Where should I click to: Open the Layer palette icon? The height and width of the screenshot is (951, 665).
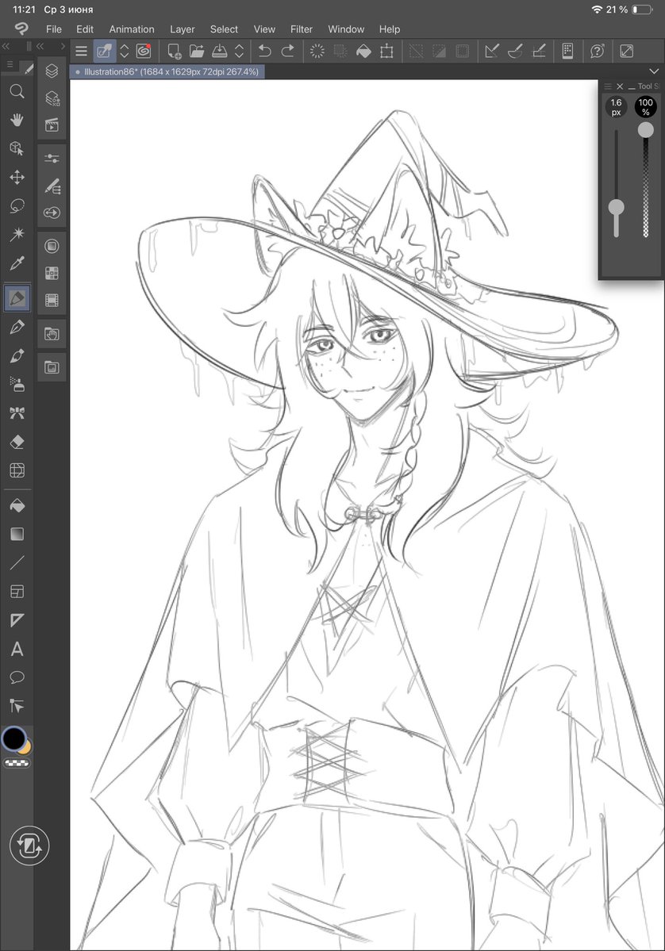click(x=52, y=71)
